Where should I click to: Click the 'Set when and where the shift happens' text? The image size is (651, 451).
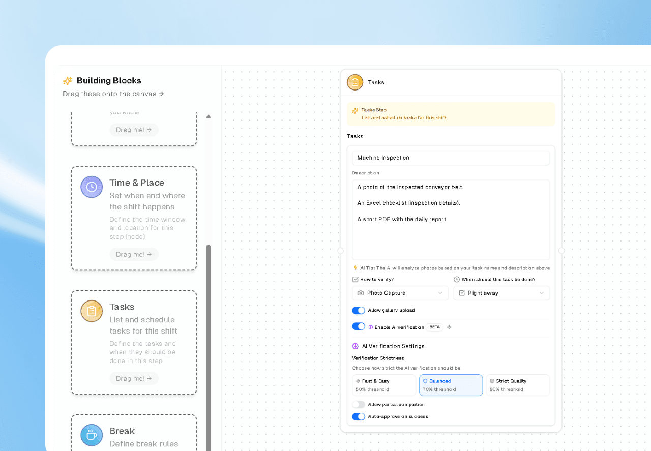coord(147,201)
